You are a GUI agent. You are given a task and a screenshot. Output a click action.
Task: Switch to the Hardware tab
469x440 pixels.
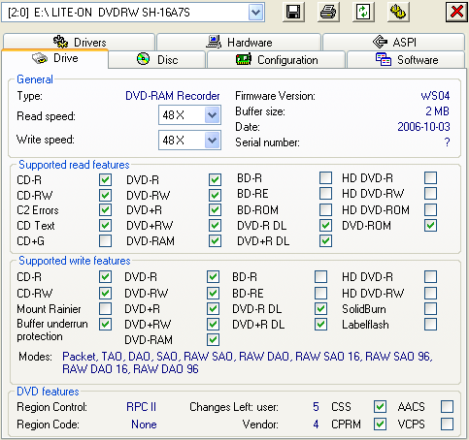239,42
